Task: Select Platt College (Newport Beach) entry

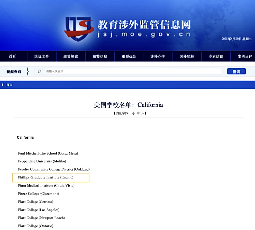Action: click(42, 218)
